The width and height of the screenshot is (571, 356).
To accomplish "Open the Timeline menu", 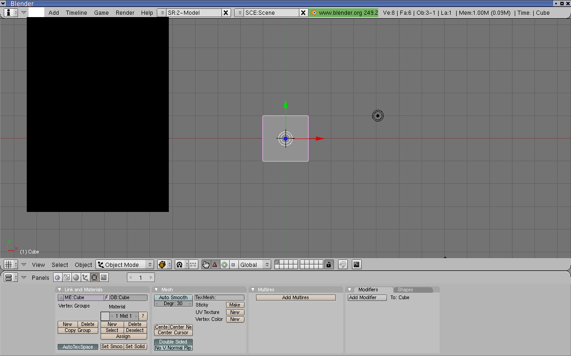I will pyautogui.click(x=76, y=12).
